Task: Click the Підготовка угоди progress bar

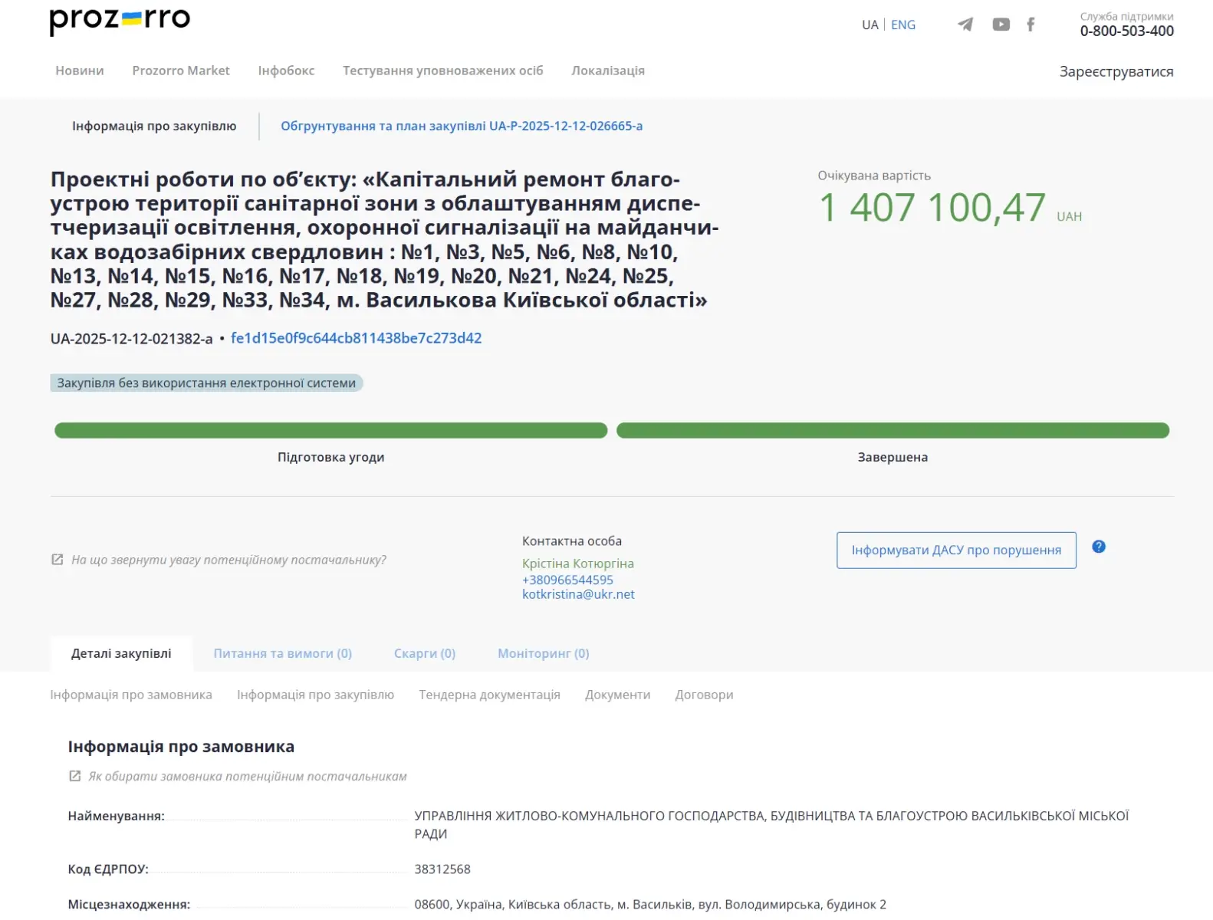Action: point(331,431)
